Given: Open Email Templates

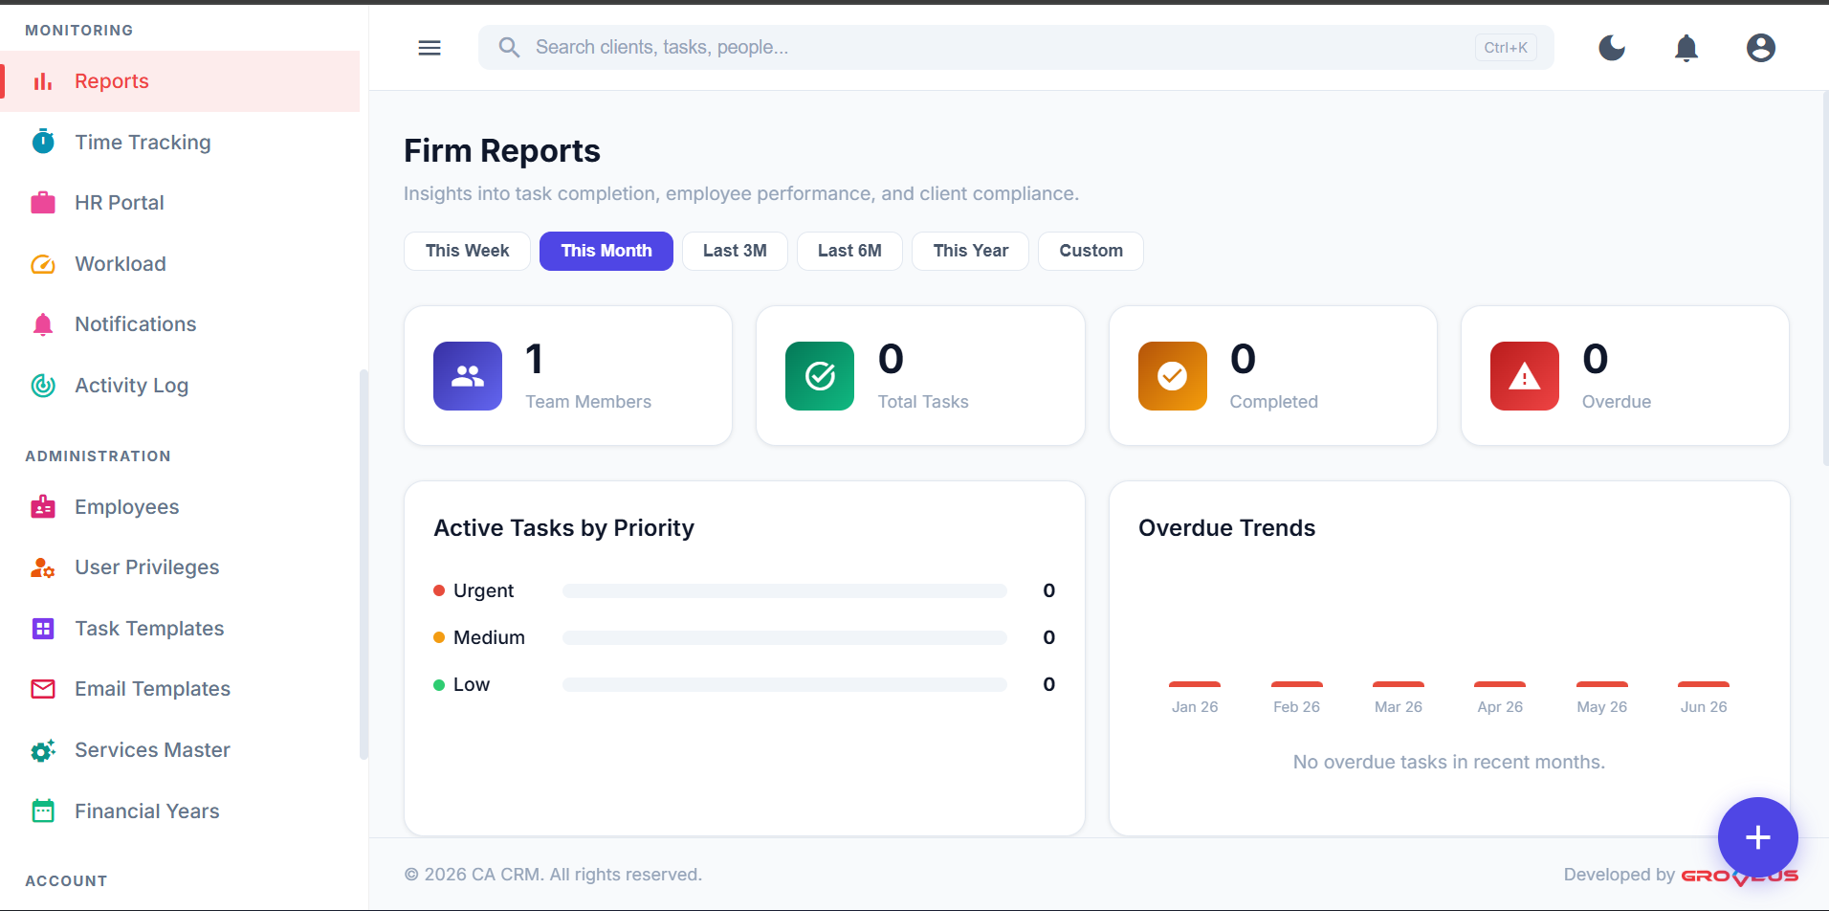Looking at the screenshot, I should point(180,689).
